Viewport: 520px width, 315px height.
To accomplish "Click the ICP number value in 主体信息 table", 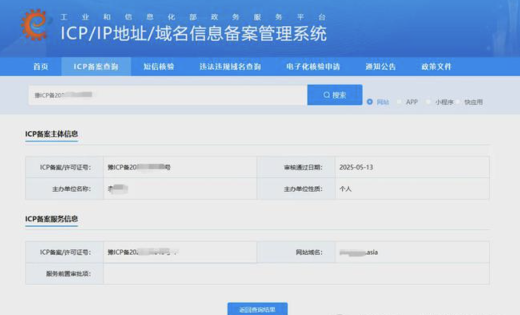I will [139, 168].
